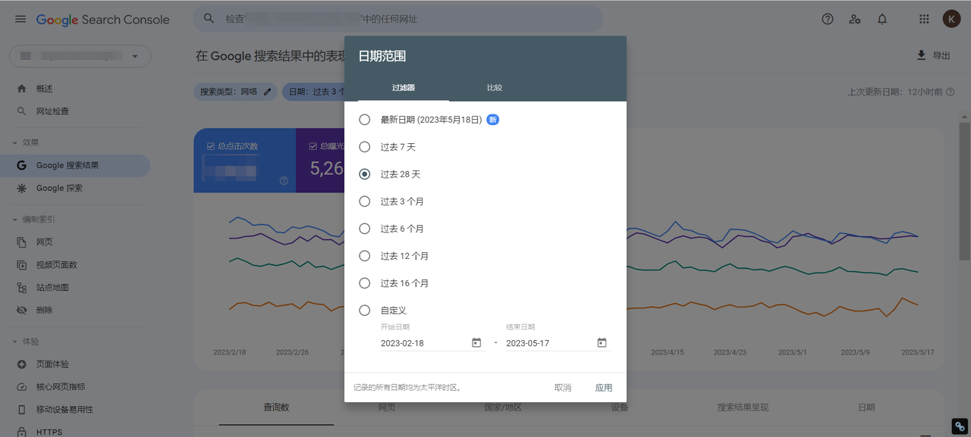Viewport: 971px width, 437px height.
Task: Click the 取消 button
Action: click(x=563, y=388)
